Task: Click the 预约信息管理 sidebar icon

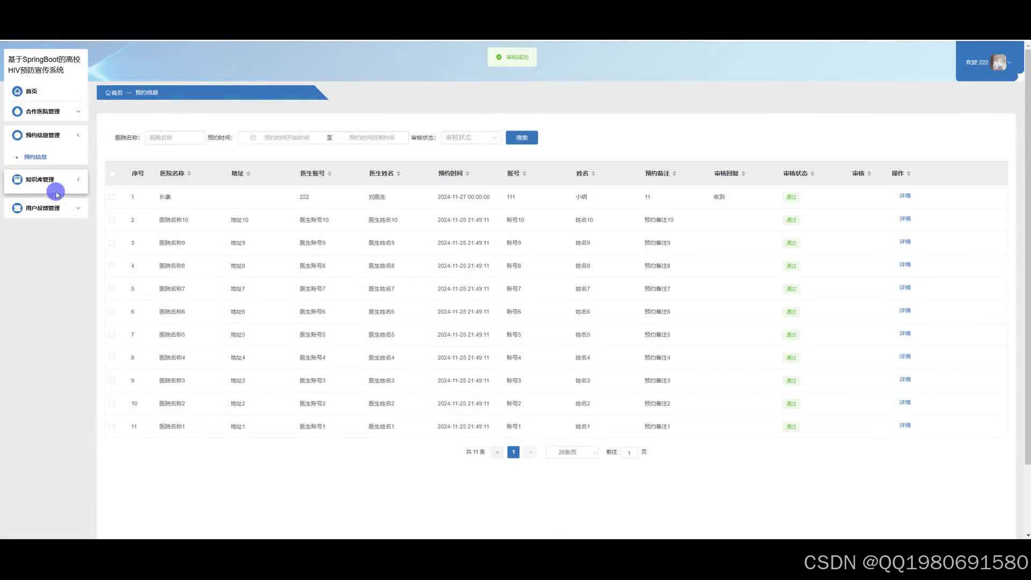Action: point(17,135)
